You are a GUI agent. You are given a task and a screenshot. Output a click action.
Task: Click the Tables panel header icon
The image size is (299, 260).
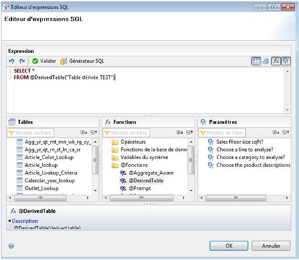pos(12,122)
